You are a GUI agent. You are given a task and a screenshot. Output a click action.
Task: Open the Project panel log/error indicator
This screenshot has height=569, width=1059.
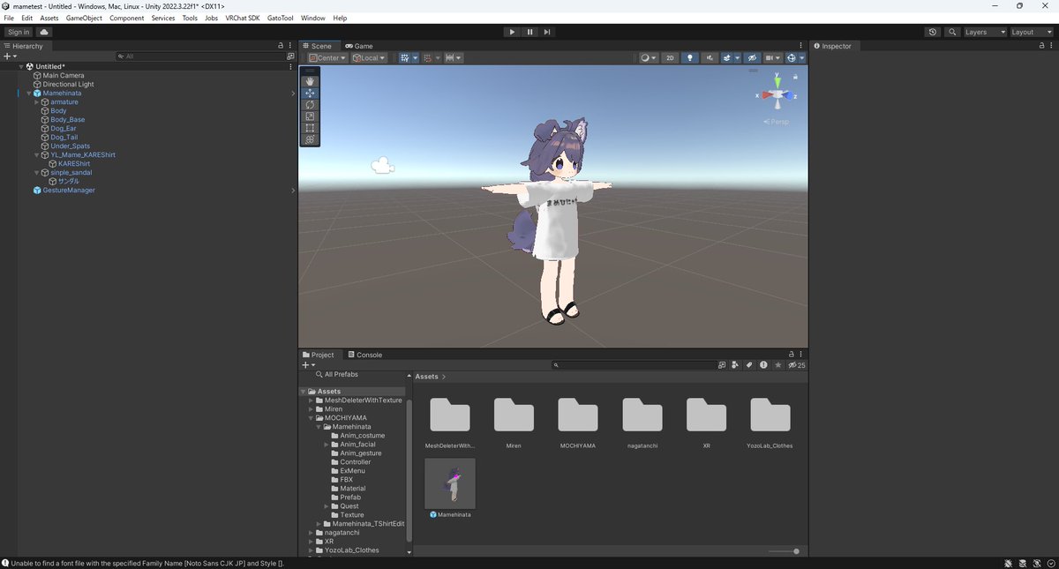(x=763, y=364)
